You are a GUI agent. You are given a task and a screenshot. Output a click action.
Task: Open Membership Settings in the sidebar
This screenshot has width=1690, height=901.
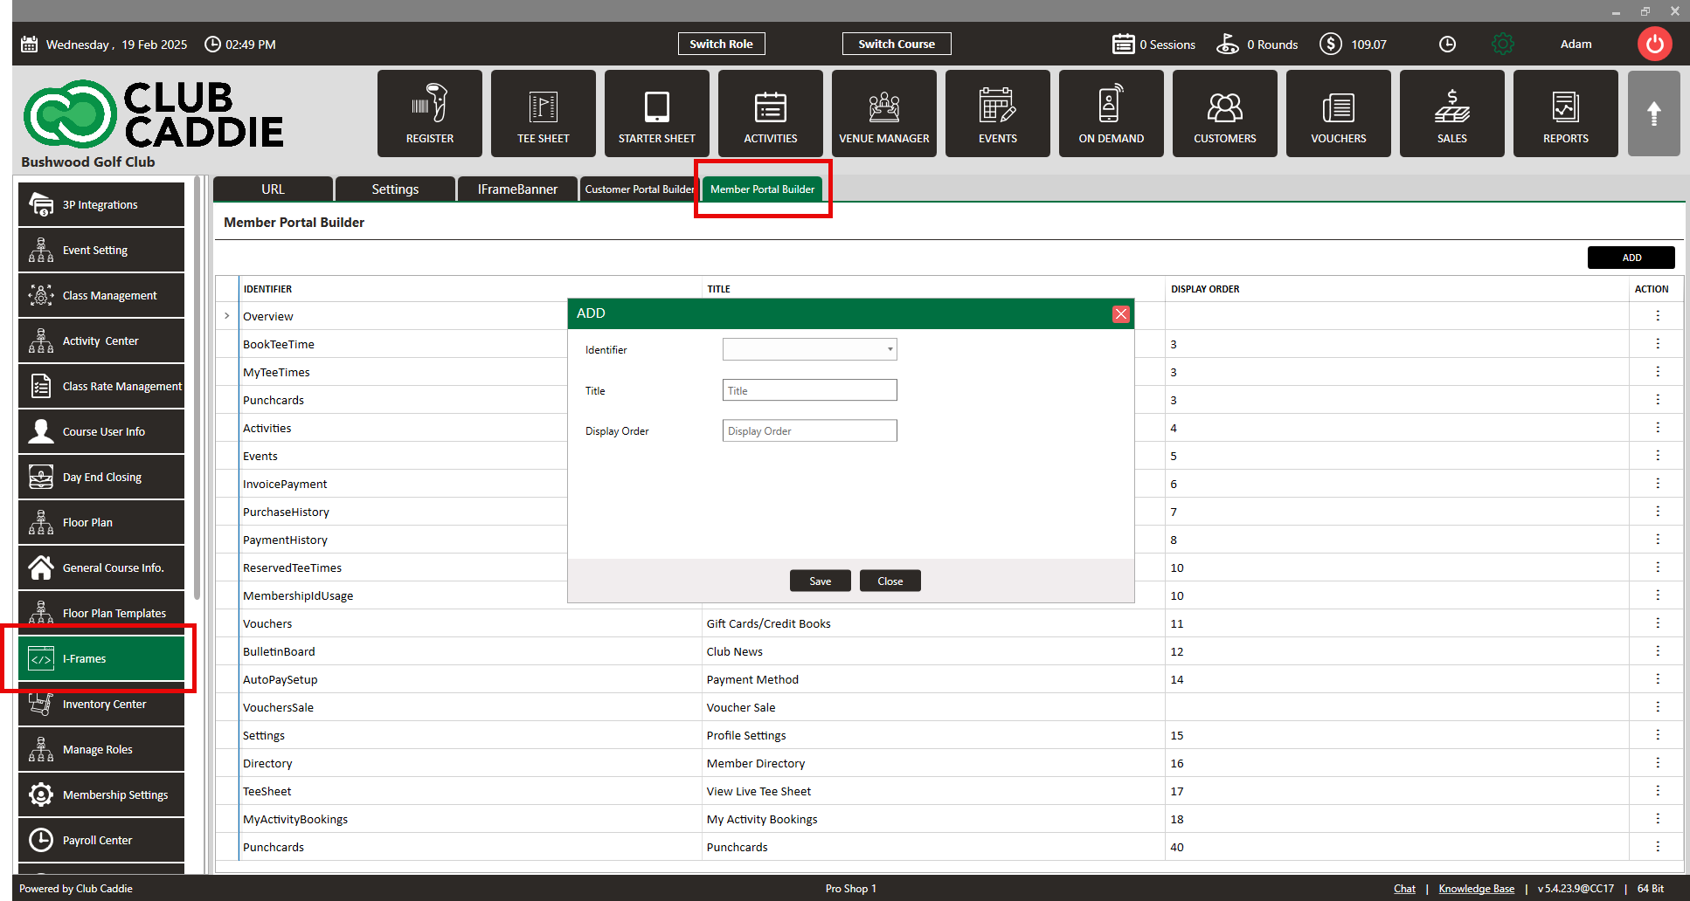click(101, 794)
